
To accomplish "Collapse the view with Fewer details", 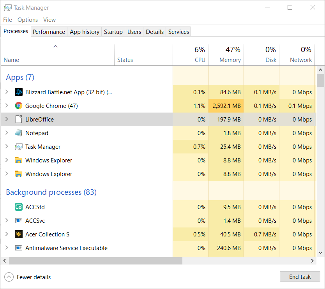I will [x=28, y=277].
